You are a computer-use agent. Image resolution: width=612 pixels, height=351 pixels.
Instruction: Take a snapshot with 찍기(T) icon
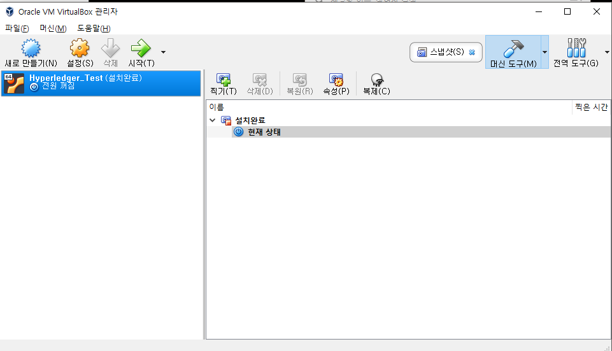224,80
